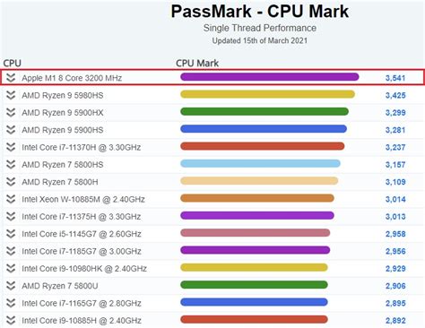This screenshot has width=425, height=328.
Task: Click the double-chevron icon beside Core i9-10980HK
Action: coord(11,268)
